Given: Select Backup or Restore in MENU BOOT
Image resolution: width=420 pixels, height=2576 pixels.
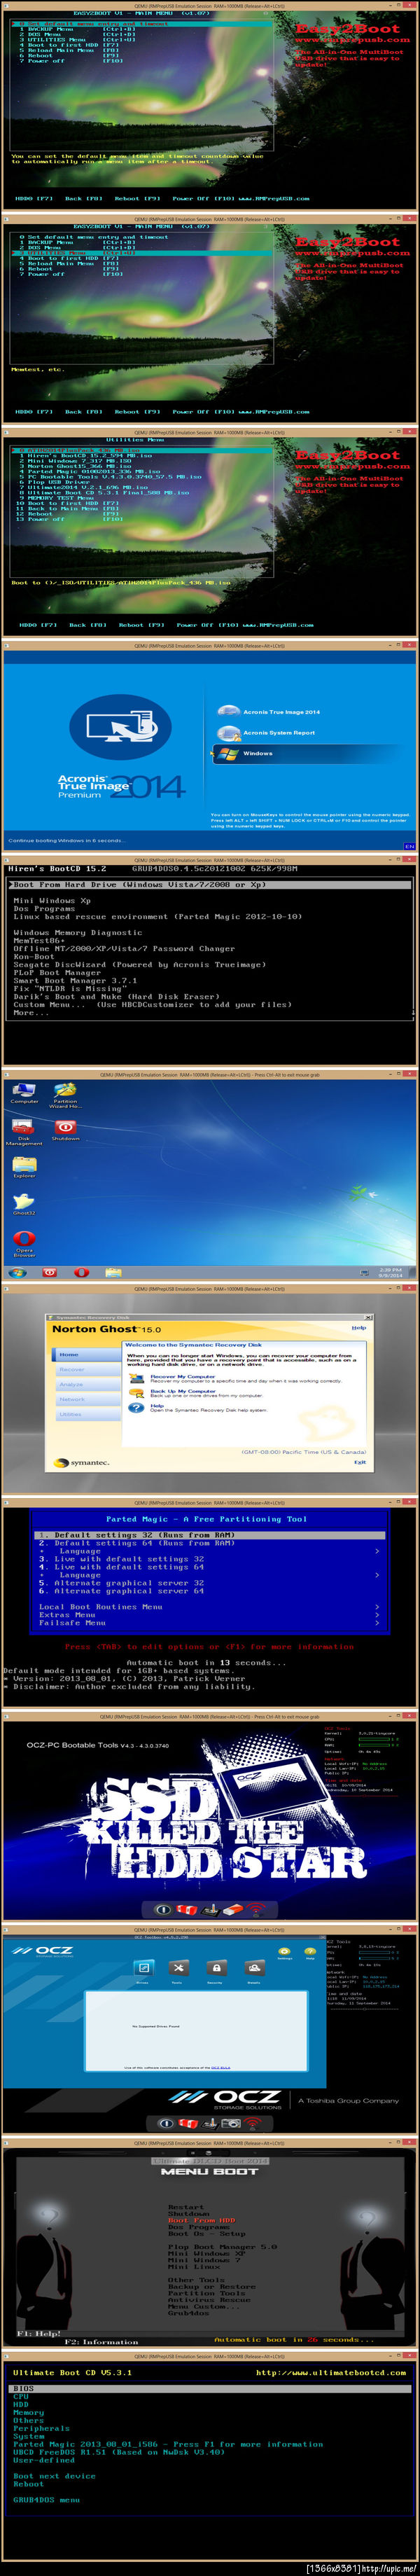Looking at the screenshot, I should (212, 2286).
